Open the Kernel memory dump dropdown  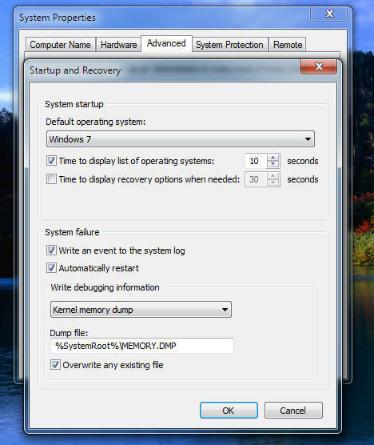tap(141, 310)
